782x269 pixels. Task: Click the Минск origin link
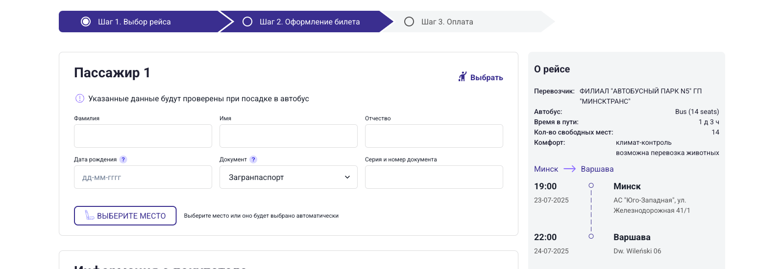546,169
